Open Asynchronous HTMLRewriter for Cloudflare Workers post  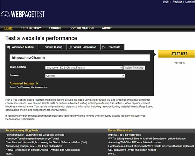[x=35, y=135]
